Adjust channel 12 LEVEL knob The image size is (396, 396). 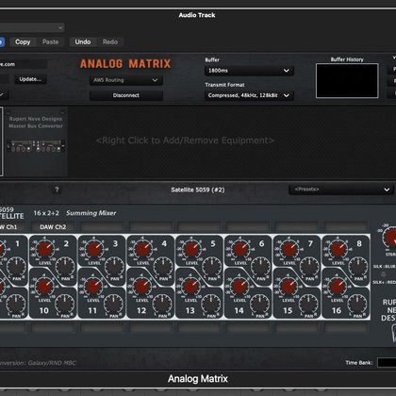pyautogui.click(x=142, y=287)
